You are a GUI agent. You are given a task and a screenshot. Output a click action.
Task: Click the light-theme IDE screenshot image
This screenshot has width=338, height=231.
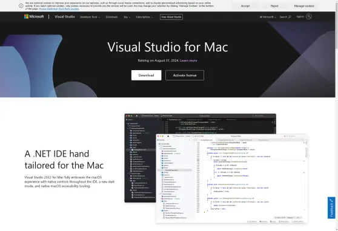tap(232, 178)
